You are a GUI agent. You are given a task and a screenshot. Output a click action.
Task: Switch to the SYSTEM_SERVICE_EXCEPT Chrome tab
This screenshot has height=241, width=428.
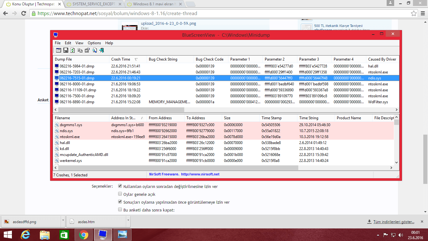94,4
